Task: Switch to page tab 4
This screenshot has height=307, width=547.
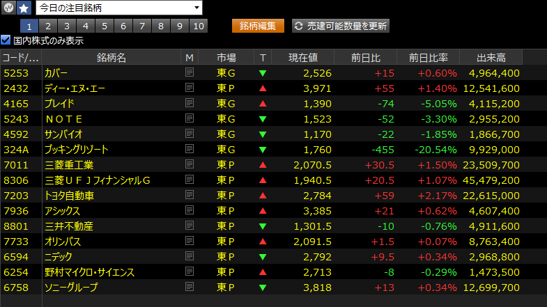Action: [x=86, y=26]
